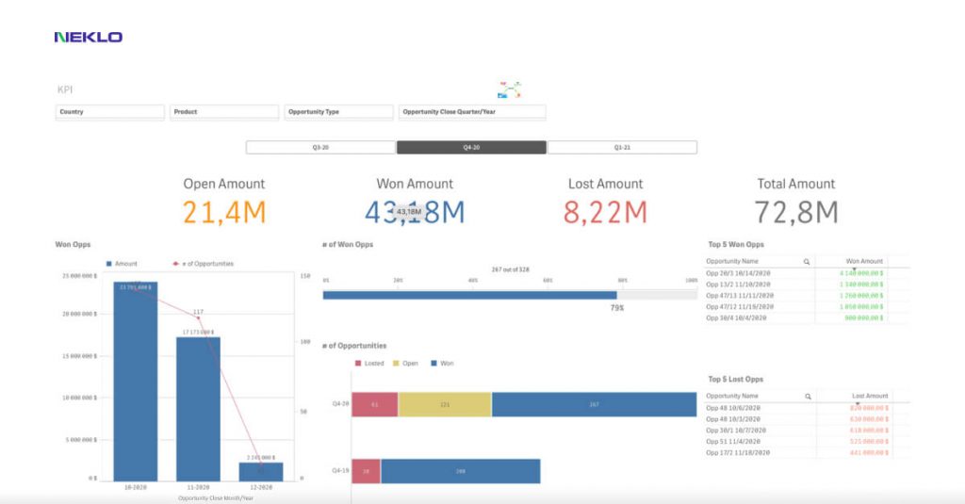This screenshot has width=965, height=504.
Task: Click the Losted legend color square
Action: click(358, 363)
